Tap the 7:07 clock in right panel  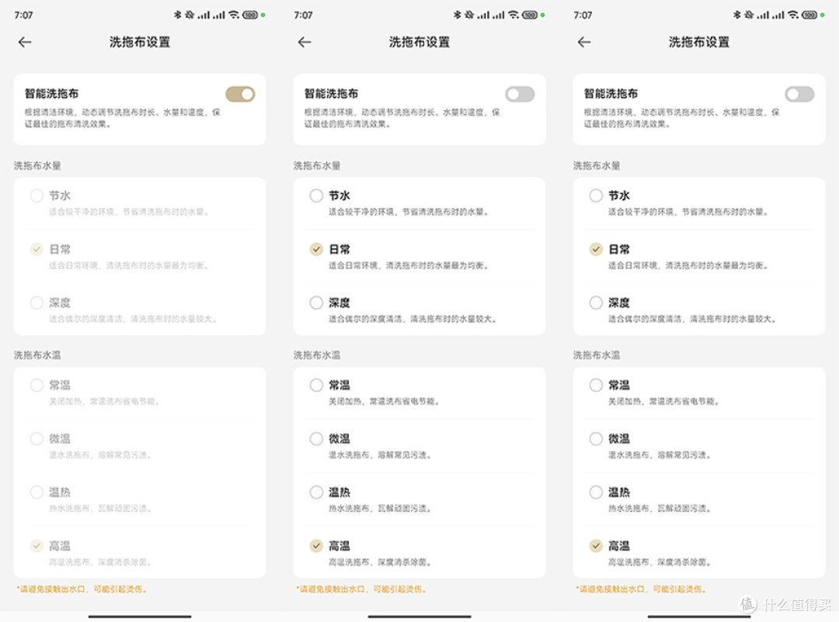[583, 15]
